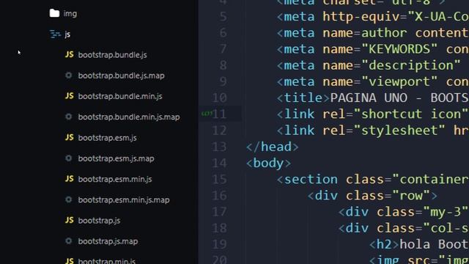Image resolution: width=469 pixels, height=264 pixels.
Task: Place cursor in viewport meta line
Action: coord(373,81)
